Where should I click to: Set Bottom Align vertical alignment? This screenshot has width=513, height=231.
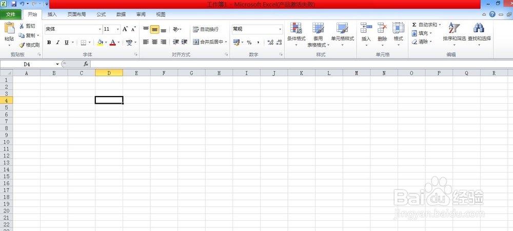(163, 29)
